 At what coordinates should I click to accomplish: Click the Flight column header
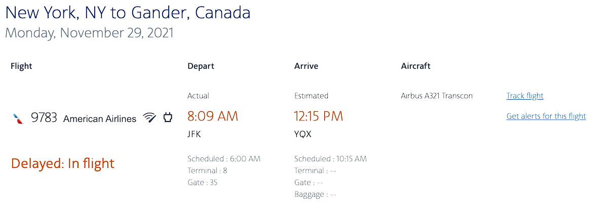click(x=21, y=66)
